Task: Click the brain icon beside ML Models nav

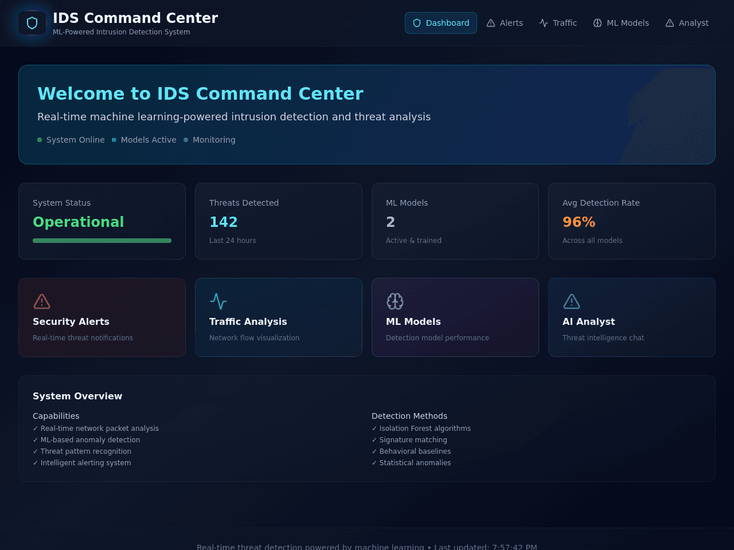Action: pyautogui.click(x=598, y=23)
